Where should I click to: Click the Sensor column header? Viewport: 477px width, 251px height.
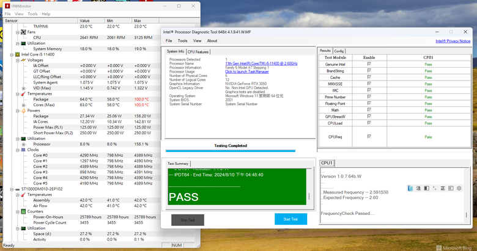[40, 21]
